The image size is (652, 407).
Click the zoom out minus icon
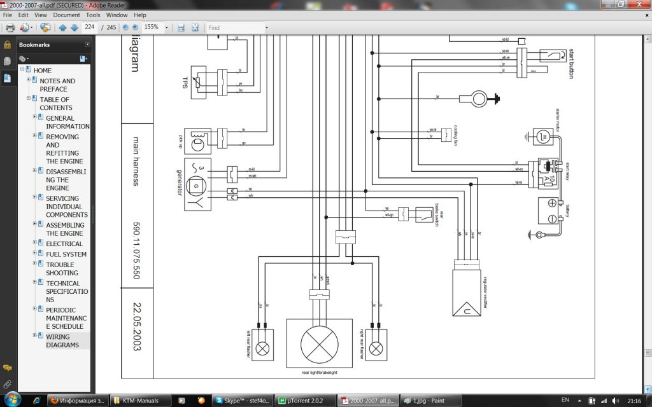(x=125, y=27)
